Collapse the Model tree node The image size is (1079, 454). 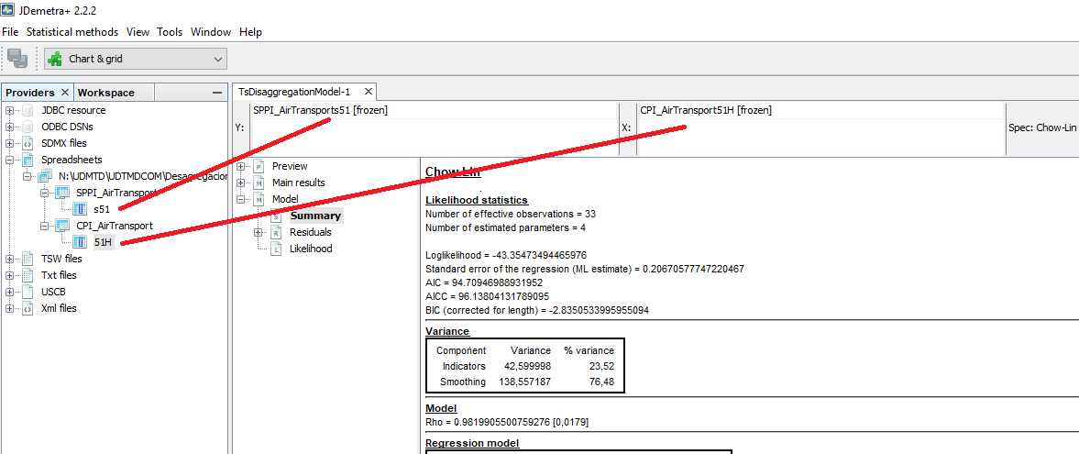click(x=241, y=199)
